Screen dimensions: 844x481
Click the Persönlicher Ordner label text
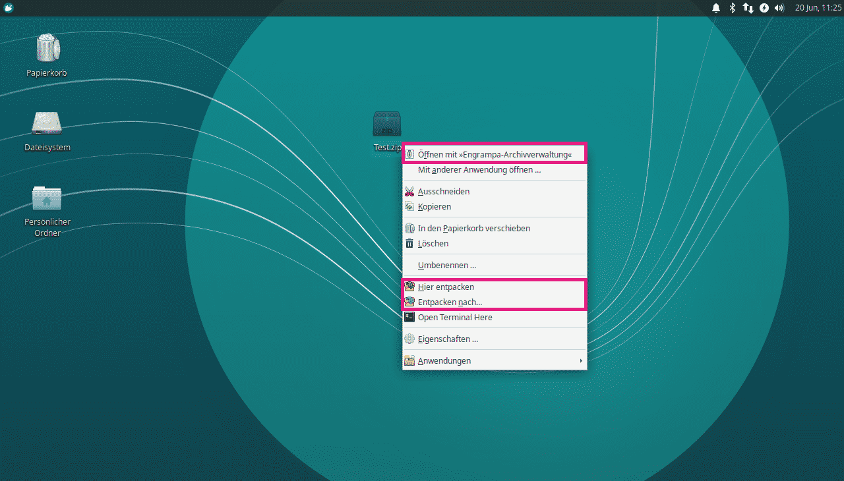click(47, 227)
